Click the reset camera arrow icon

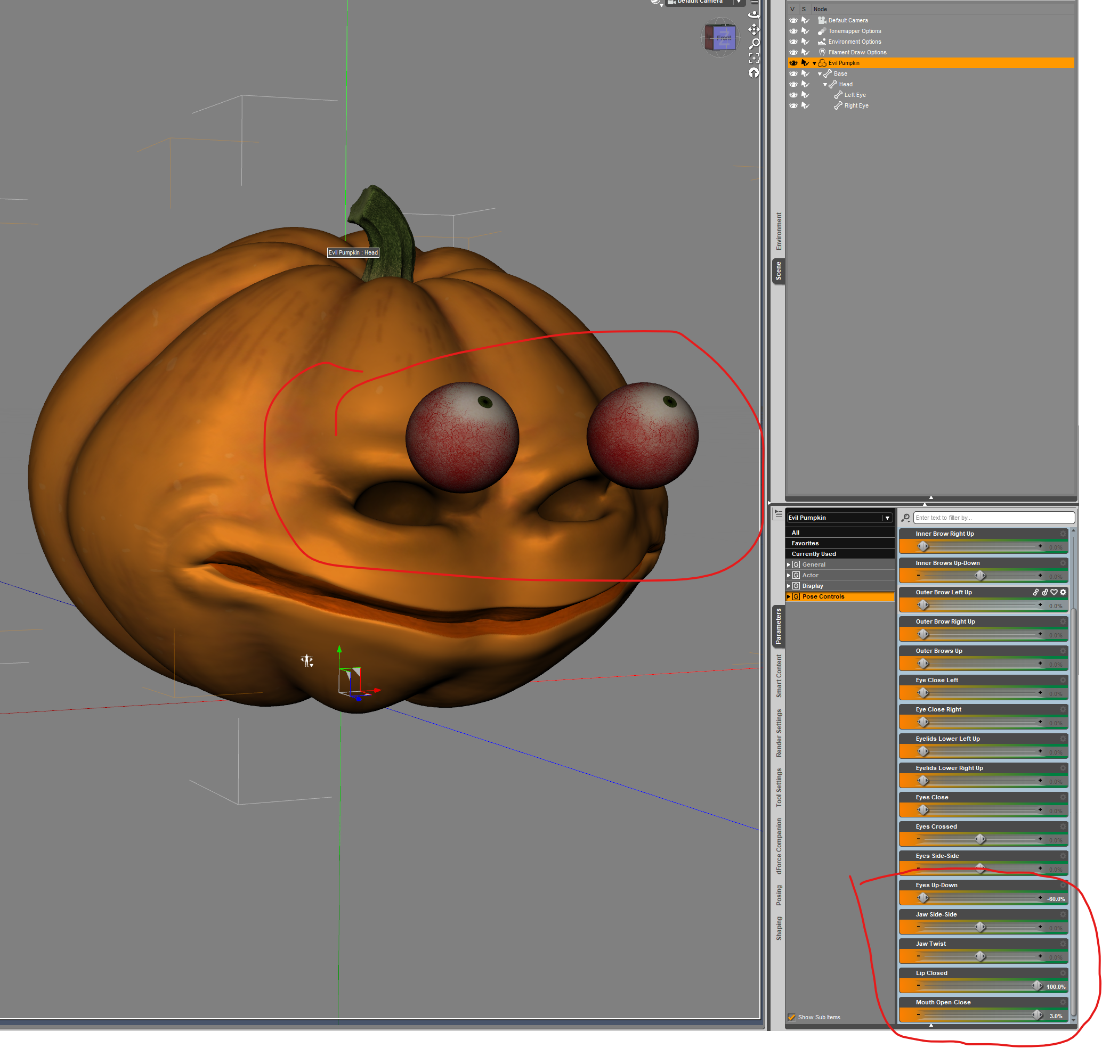[x=753, y=72]
